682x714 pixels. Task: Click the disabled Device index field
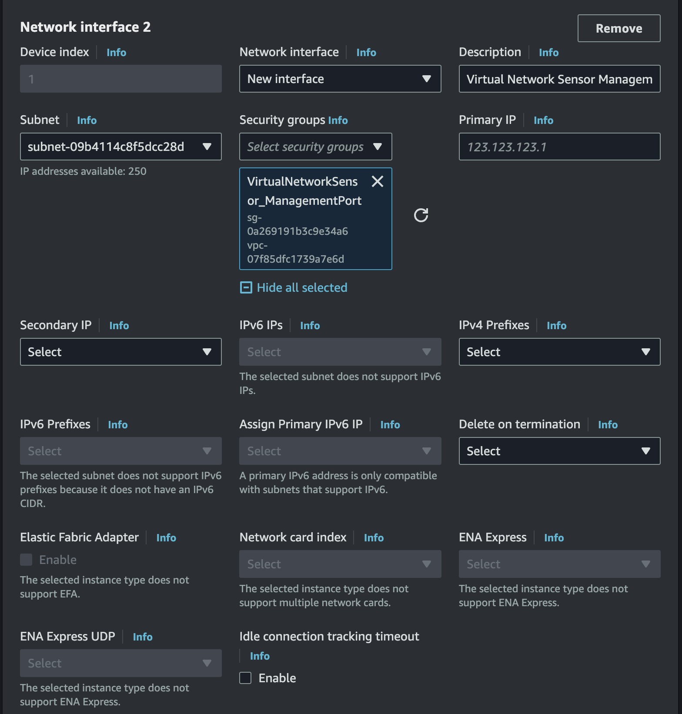121,79
